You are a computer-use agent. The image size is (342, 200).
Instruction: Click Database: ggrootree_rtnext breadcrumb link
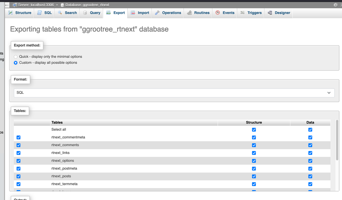point(87,5)
